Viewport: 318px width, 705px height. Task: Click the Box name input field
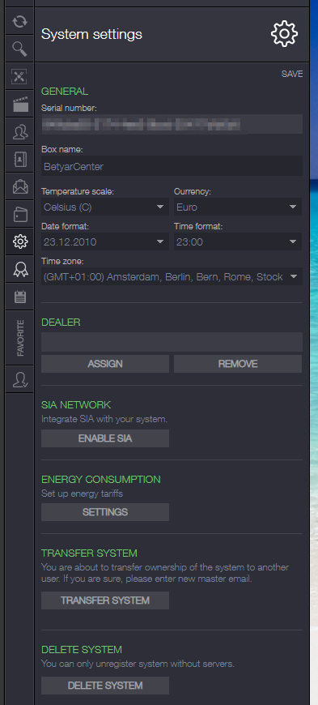172,166
